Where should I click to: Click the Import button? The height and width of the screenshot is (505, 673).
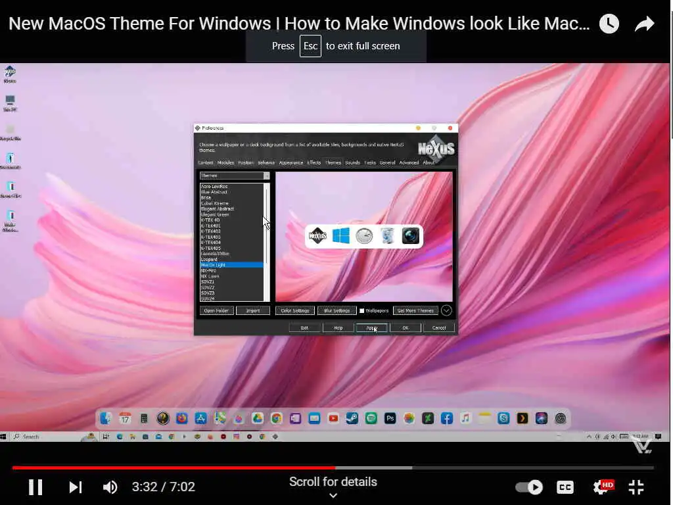point(253,310)
